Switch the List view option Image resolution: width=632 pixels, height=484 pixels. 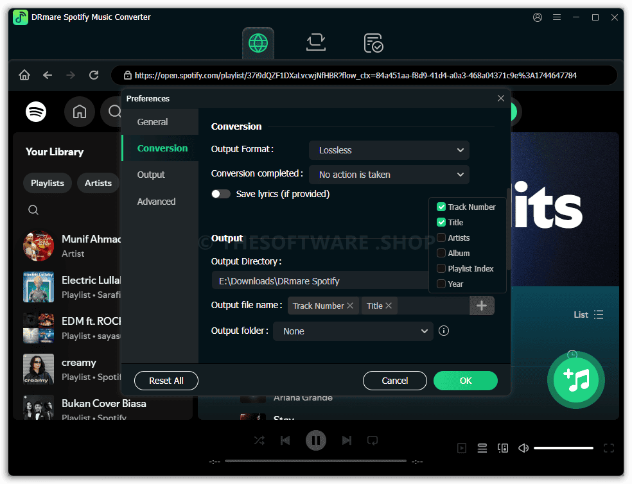point(588,315)
